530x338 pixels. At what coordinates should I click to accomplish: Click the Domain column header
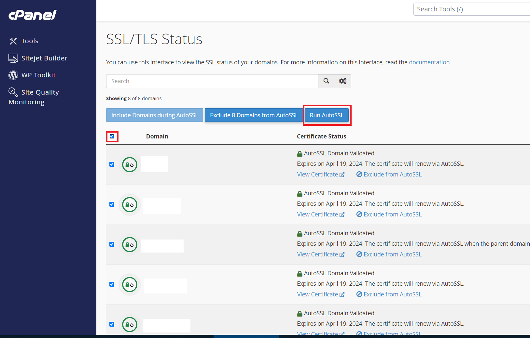157,136
